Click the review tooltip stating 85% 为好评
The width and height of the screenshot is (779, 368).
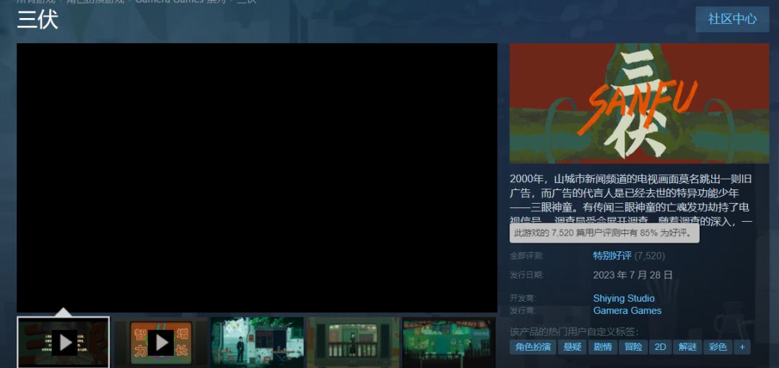click(604, 233)
